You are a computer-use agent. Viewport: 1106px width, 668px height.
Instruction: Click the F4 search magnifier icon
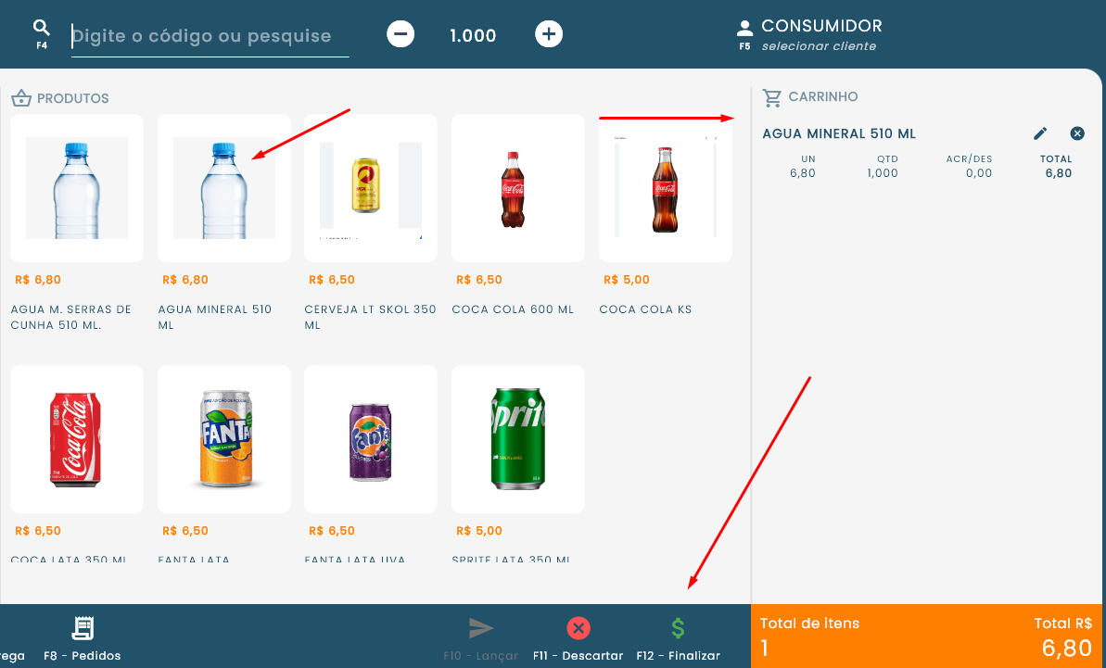pos(41,29)
